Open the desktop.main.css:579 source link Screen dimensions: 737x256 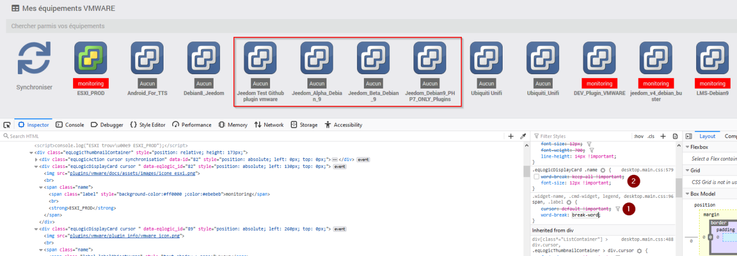(x=647, y=170)
